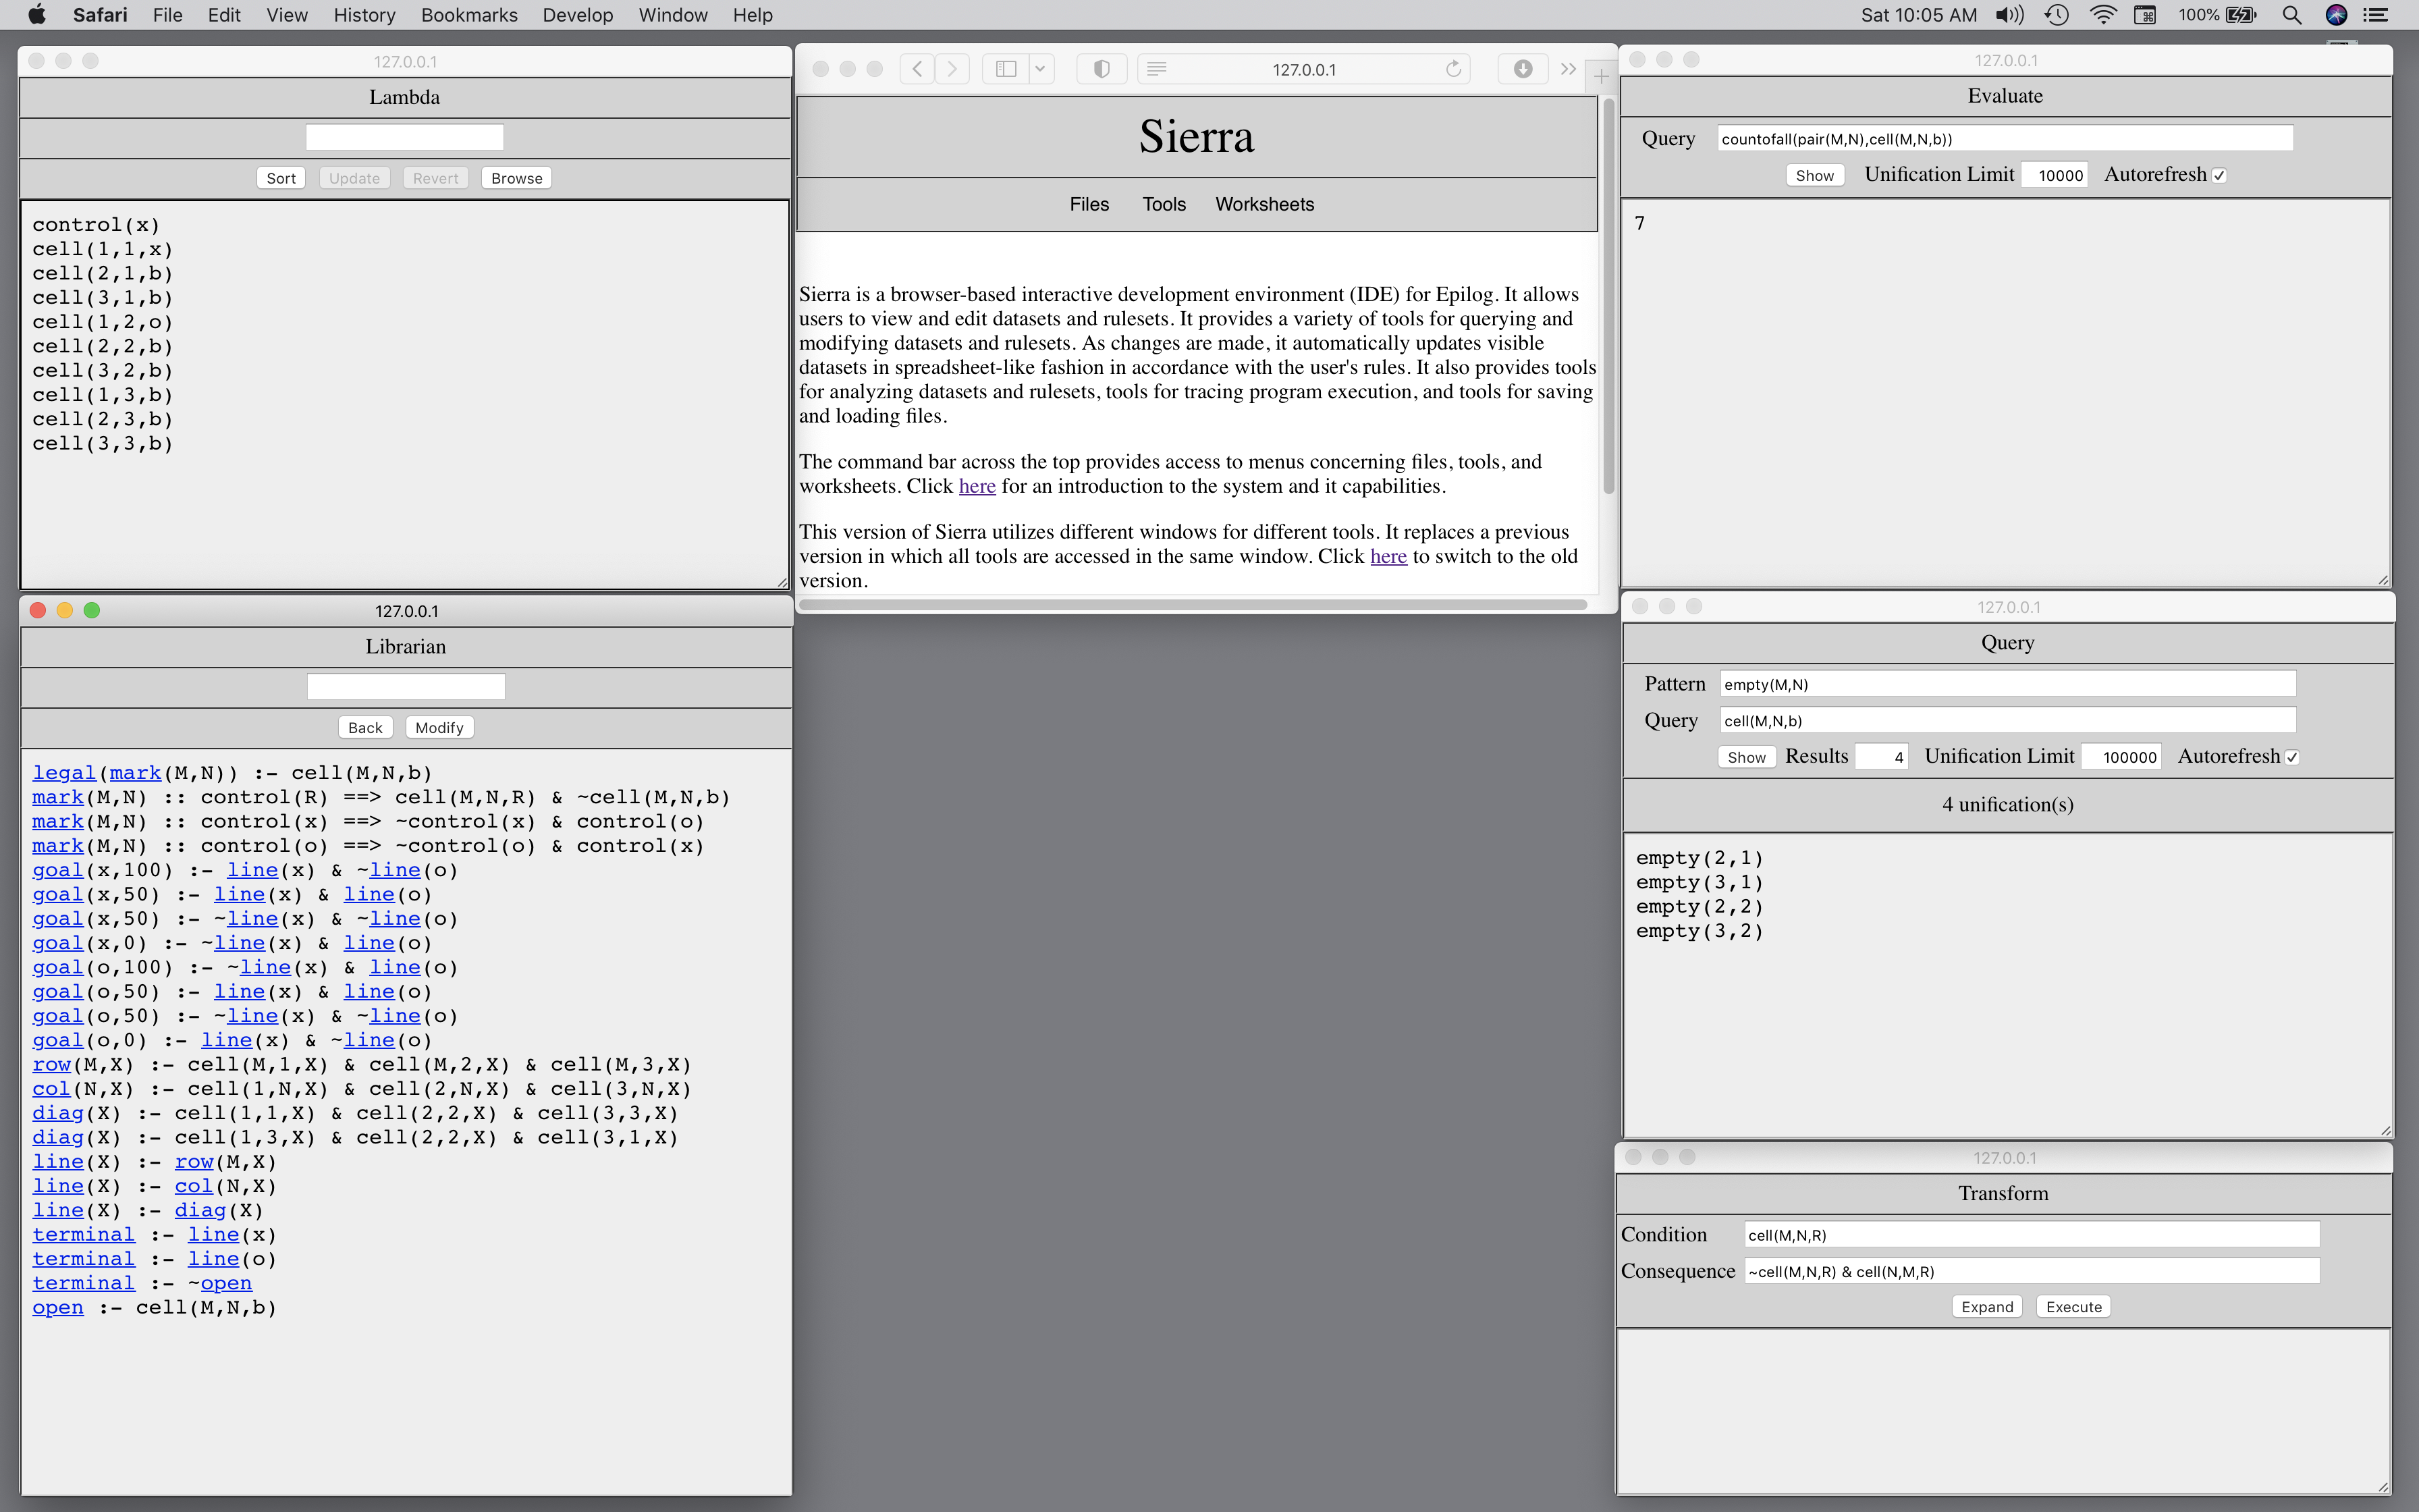Click the 'legal' link in Librarian
The height and width of the screenshot is (1512, 2419).
tap(64, 773)
